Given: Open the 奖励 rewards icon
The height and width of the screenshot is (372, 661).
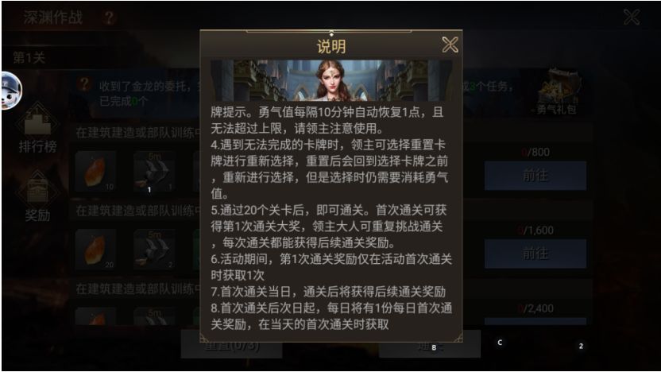Looking at the screenshot, I should pos(37,197).
